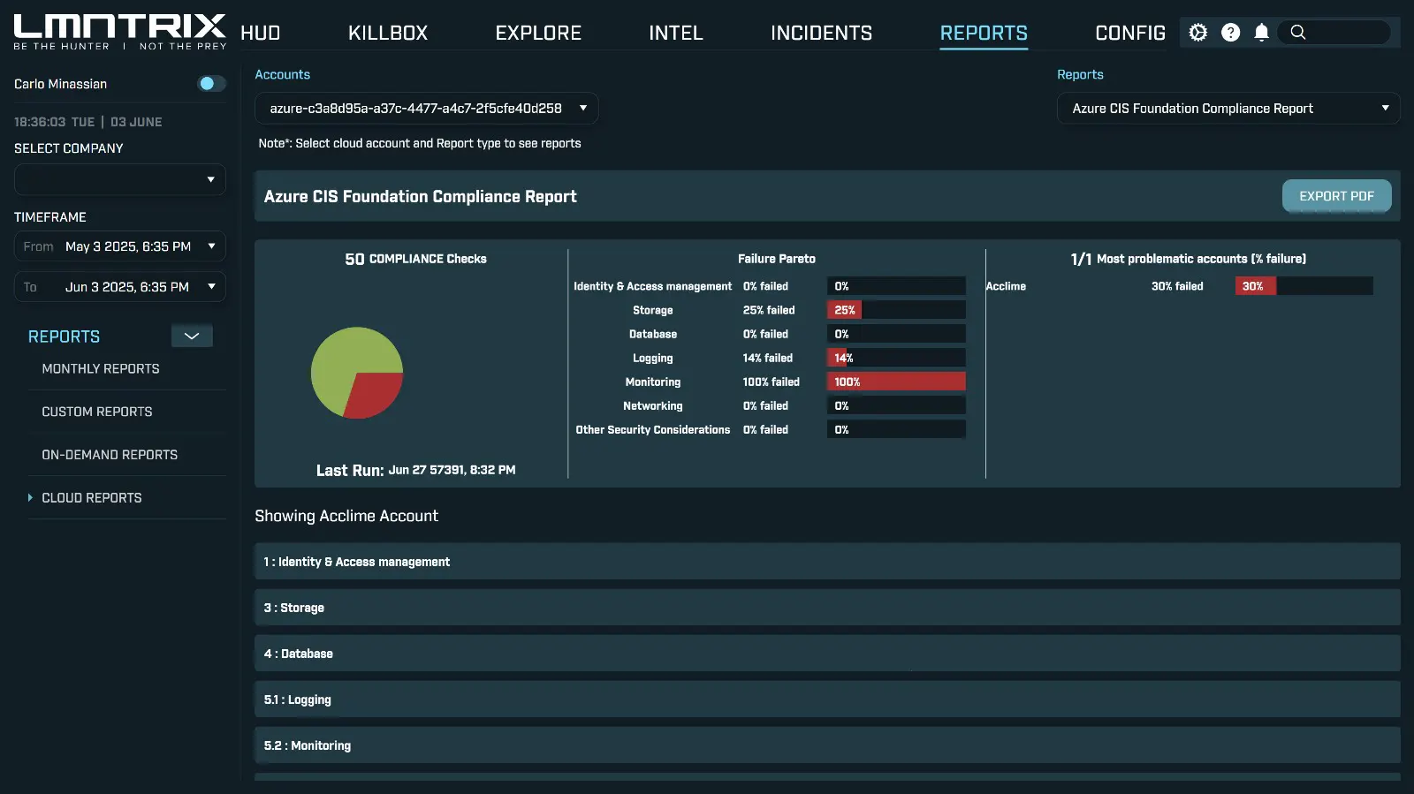Image resolution: width=1414 pixels, height=794 pixels.
Task: Click the 'Networking' pareto label
Action: click(653, 406)
